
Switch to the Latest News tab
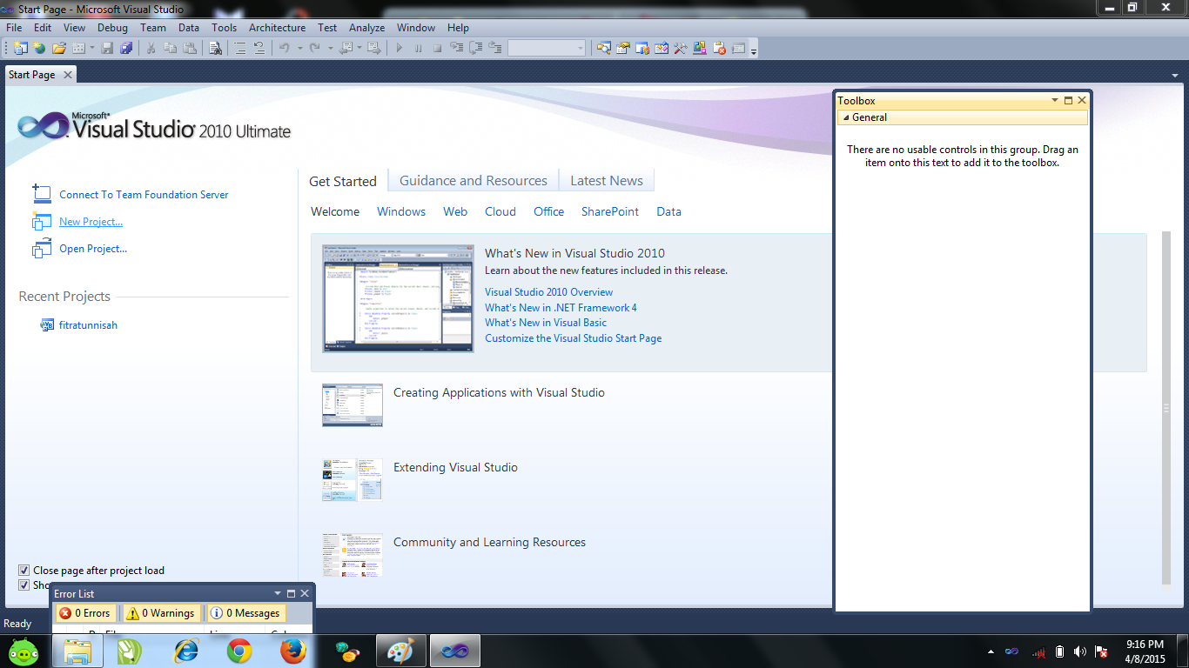606,180
